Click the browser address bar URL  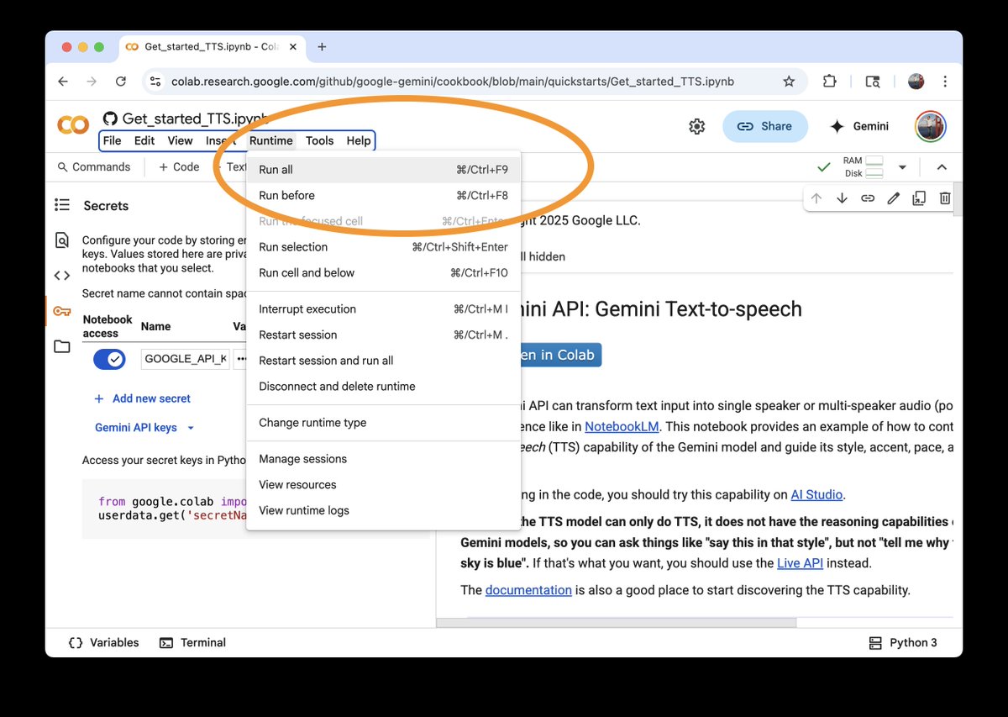(x=453, y=82)
